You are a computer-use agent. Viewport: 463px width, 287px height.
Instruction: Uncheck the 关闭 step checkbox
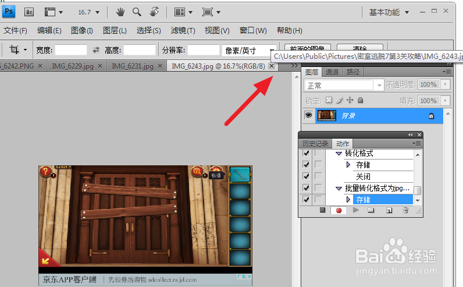306,176
